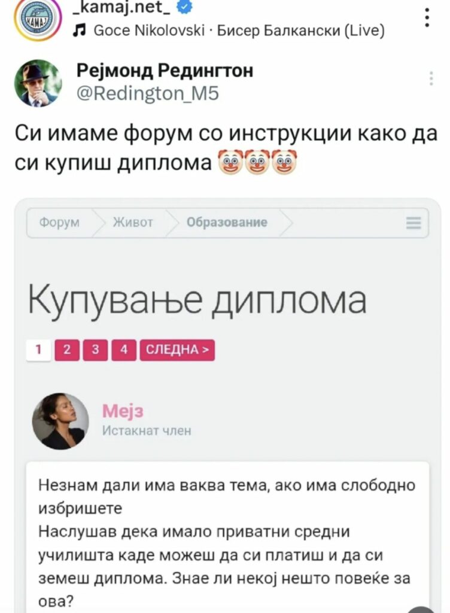Open the forum hamburger menu icon

413,223
